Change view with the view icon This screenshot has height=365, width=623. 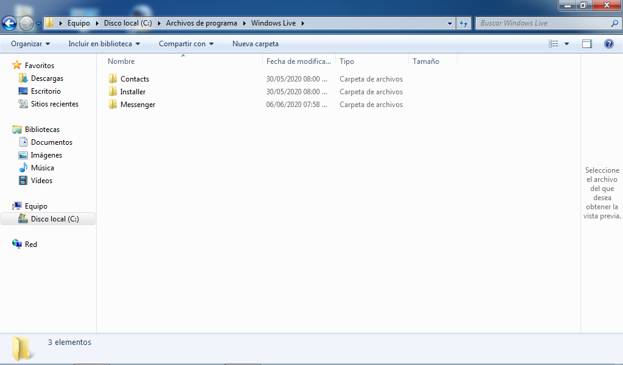coord(554,44)
